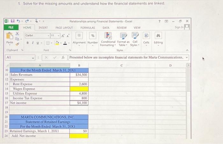Switch to the PAGE LAYOUT tab

tap(64, 28)
